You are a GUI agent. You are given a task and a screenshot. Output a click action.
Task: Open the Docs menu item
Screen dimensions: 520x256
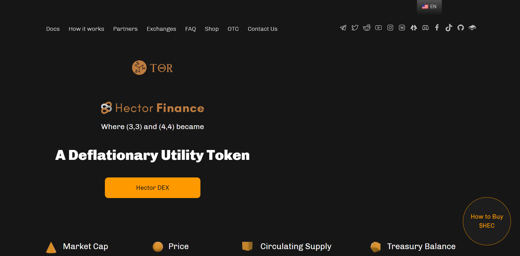tap(53, 29)
